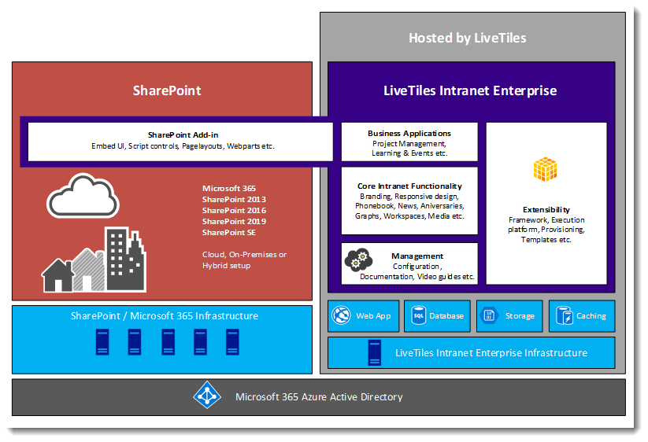Click the Caching cylinder icon

click(564, 315)
